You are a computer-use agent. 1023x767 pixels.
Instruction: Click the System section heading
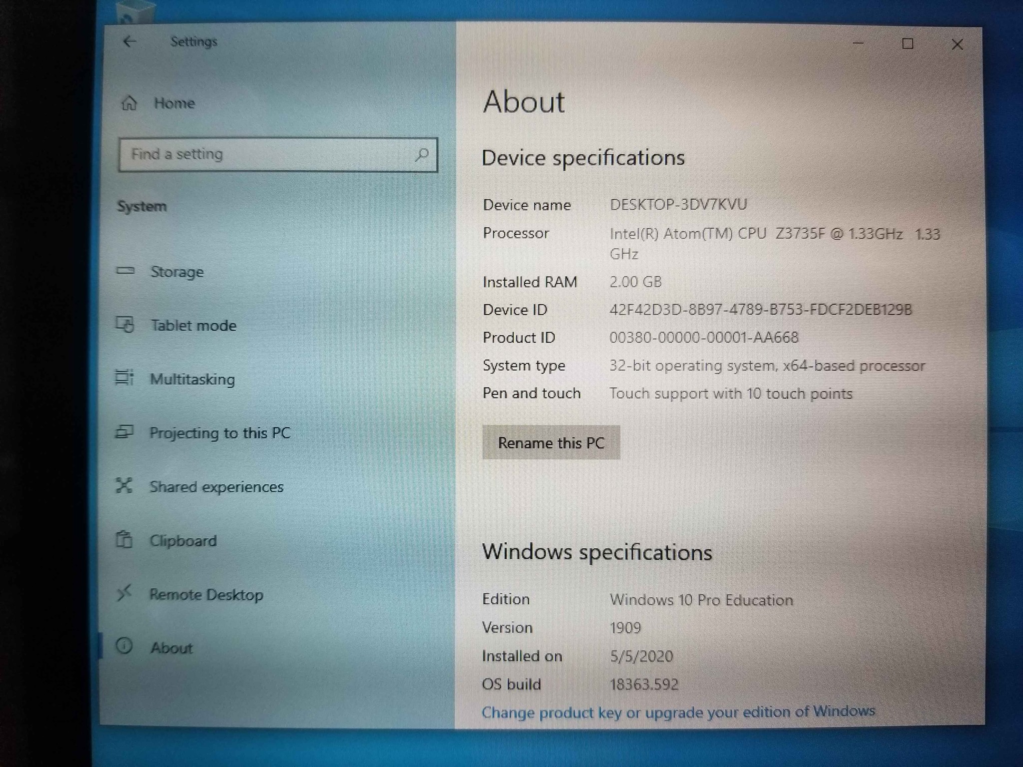(x=142, y=206)
